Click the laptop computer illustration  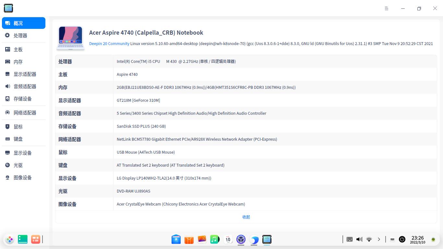[71, 38]
